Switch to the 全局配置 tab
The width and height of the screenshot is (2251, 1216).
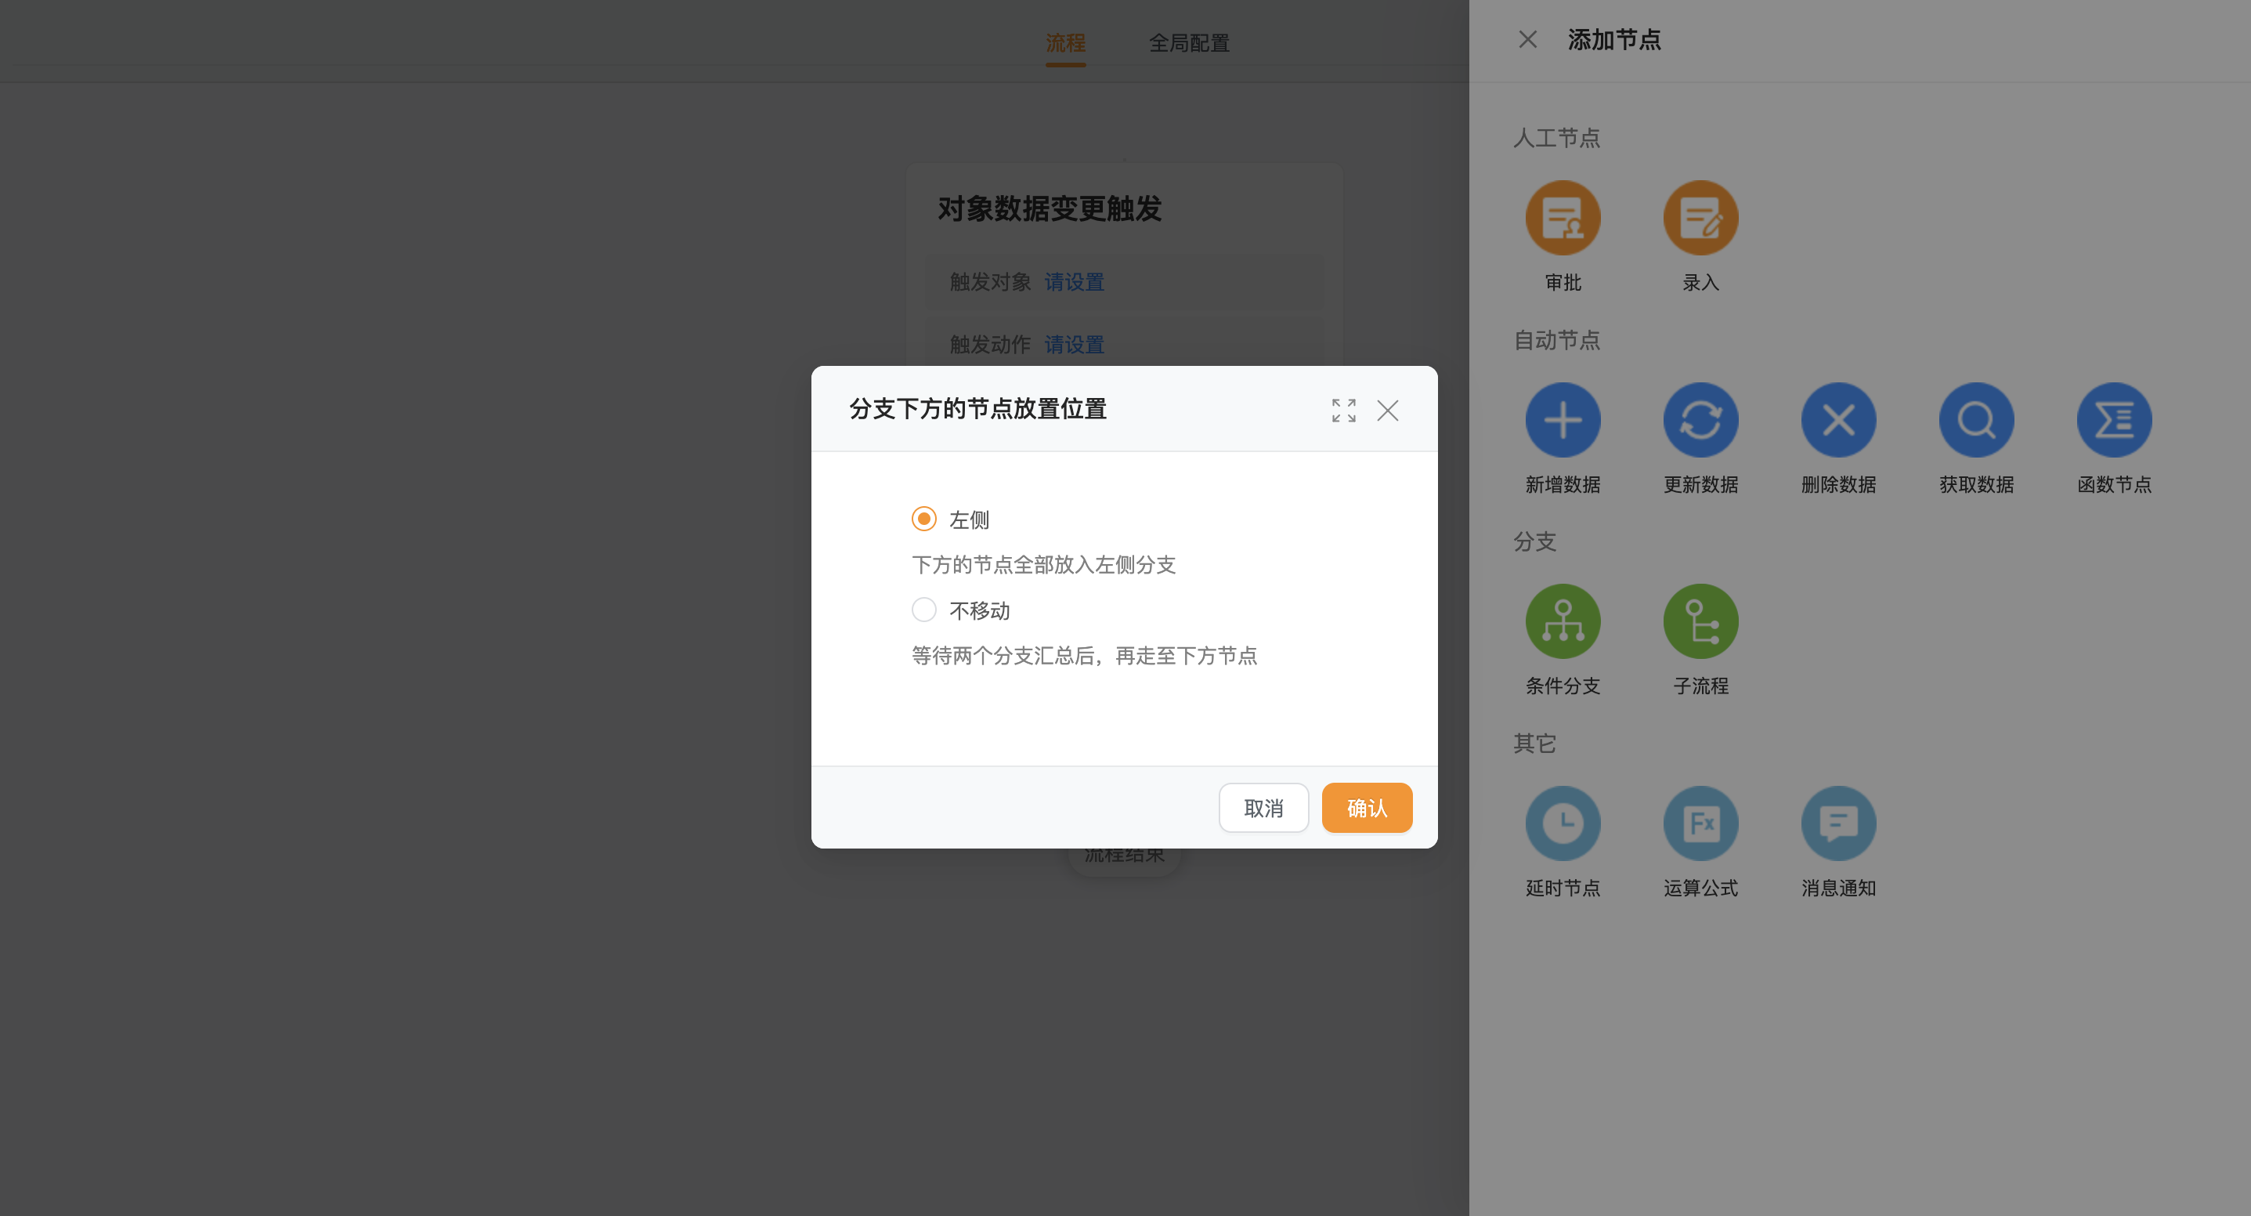(1188, 43)
